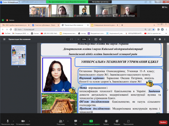
Task: Click green Демонстрация экрана share button
Action: [x=91, y=121]
